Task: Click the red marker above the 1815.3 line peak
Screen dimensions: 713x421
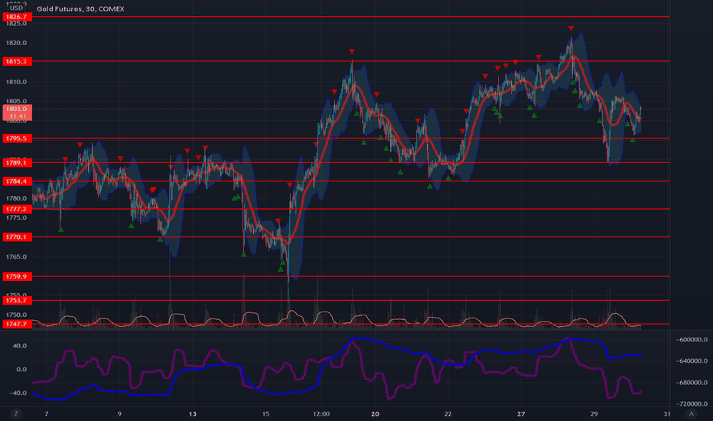Action: click(352, 51)
